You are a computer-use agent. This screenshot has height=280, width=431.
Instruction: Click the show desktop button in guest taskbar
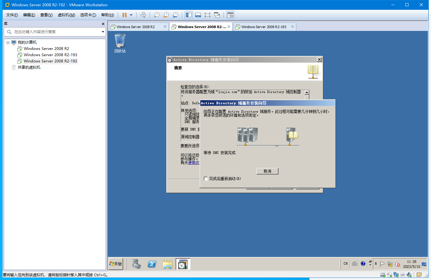point(424,264)
